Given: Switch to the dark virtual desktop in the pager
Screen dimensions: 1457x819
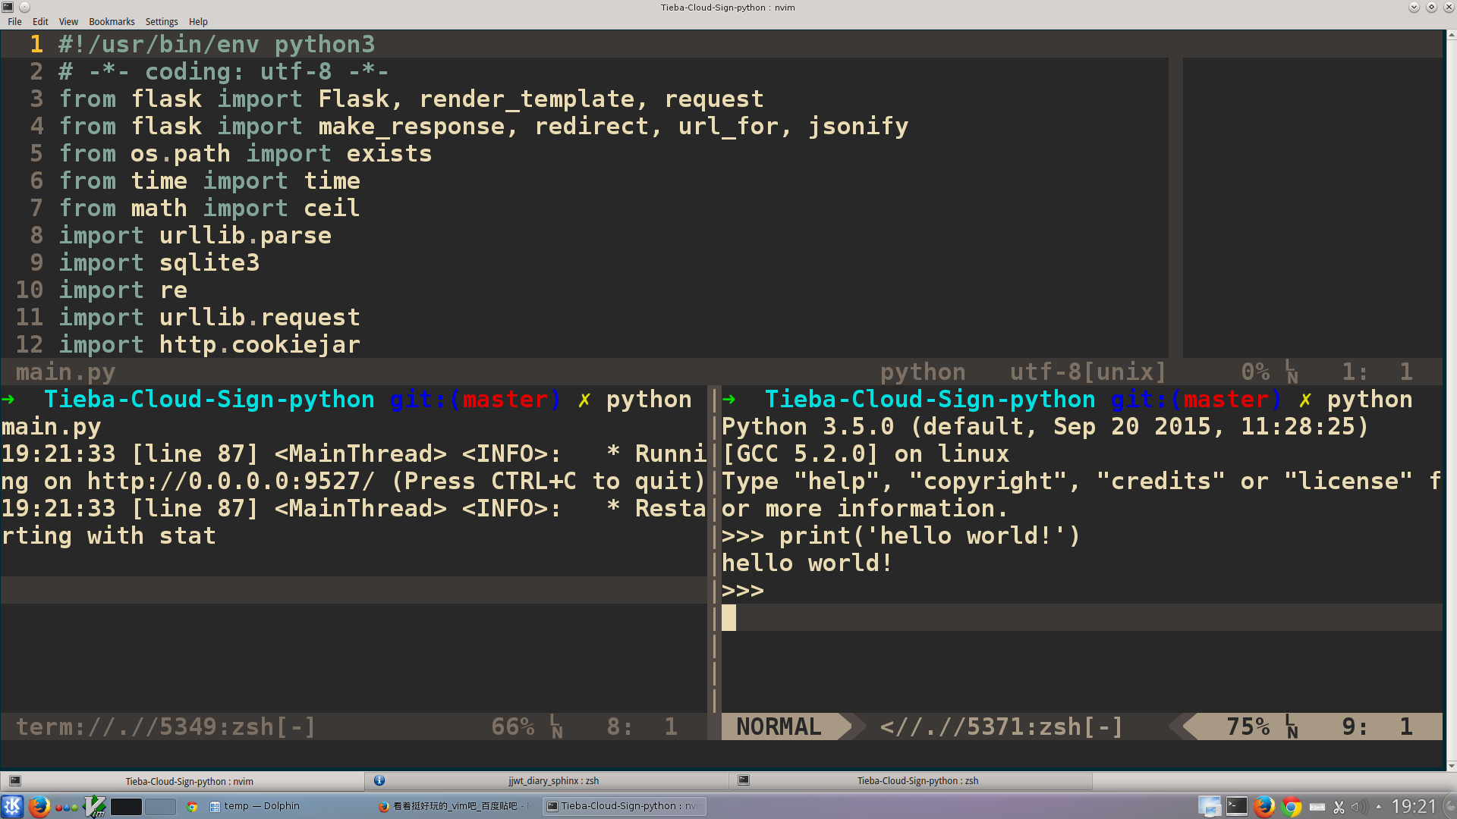Looking at the screenshot, I should pos(126,806).
